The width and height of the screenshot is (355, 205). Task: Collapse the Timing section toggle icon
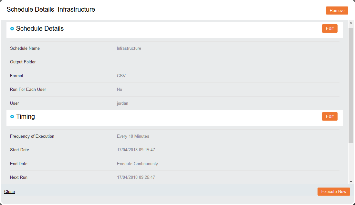pos(12,116)
